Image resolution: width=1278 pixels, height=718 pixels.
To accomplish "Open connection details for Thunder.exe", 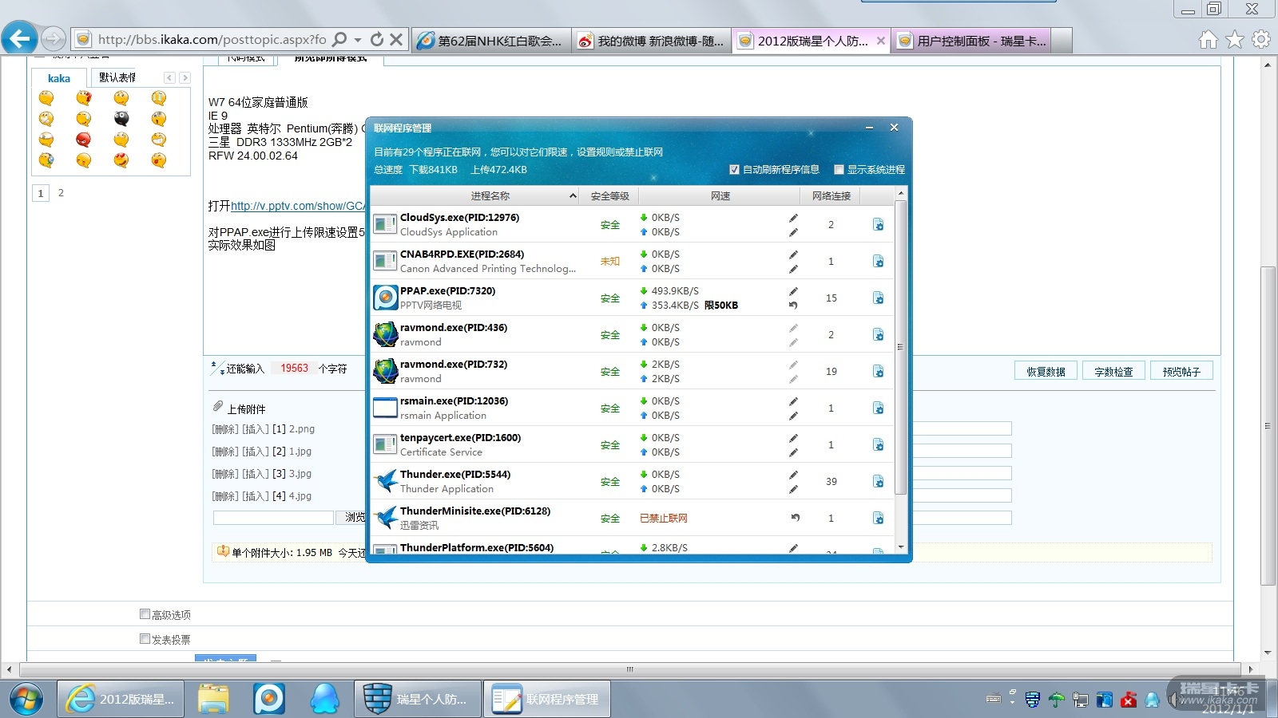I will point(878,482).
